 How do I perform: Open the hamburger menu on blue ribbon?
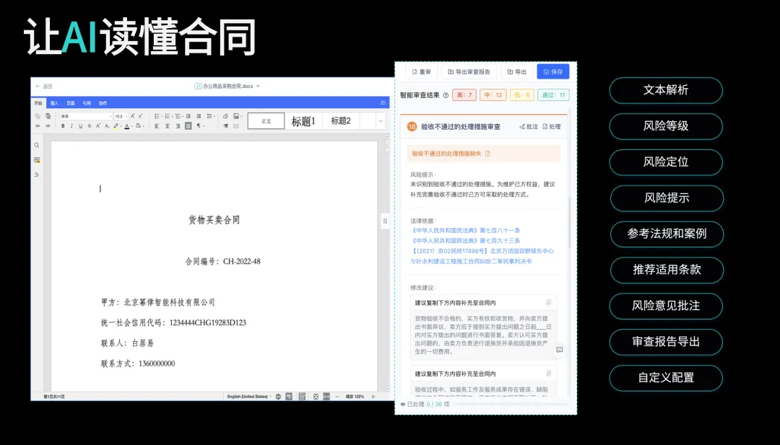(383, 103)
